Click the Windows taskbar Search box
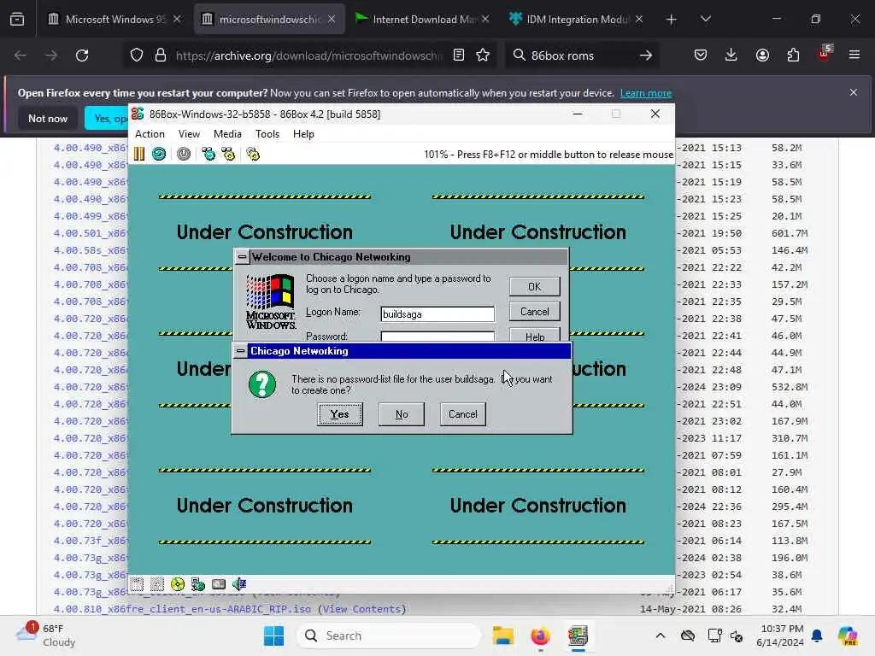Viewport: 875px width, 656px height. click(x=389, y=635)
